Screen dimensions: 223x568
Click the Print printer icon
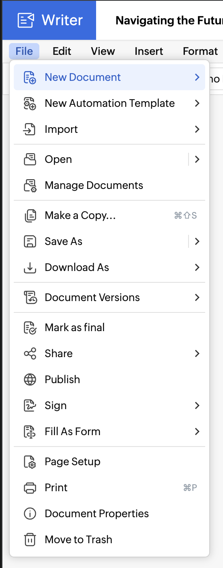[30, 488]
